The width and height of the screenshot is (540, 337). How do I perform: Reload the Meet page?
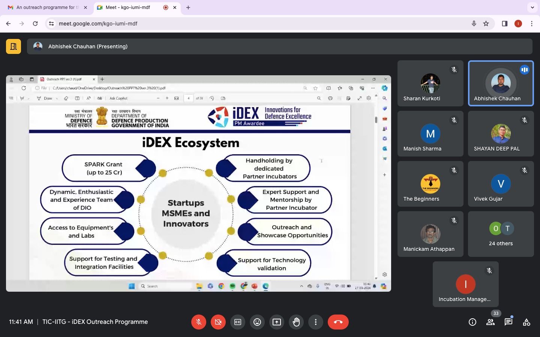tap(35, 24)
